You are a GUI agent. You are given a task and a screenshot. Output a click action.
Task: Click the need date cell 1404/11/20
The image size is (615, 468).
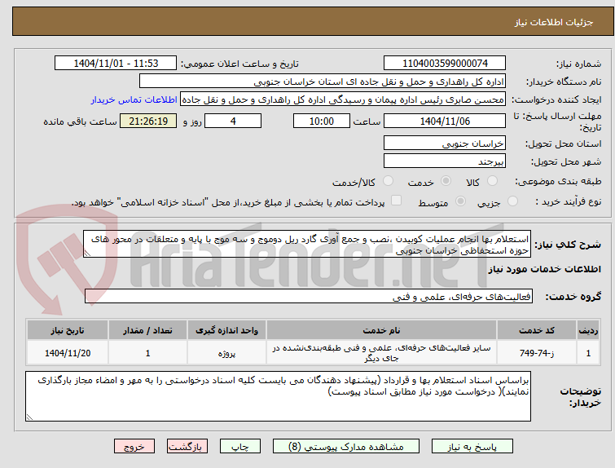tap(68, 353)
